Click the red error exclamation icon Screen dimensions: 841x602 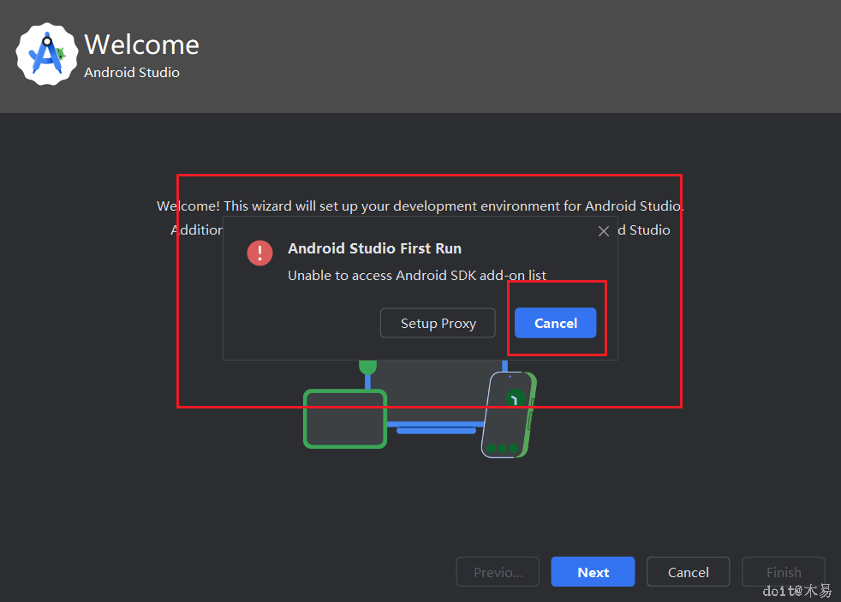point(259,253)
